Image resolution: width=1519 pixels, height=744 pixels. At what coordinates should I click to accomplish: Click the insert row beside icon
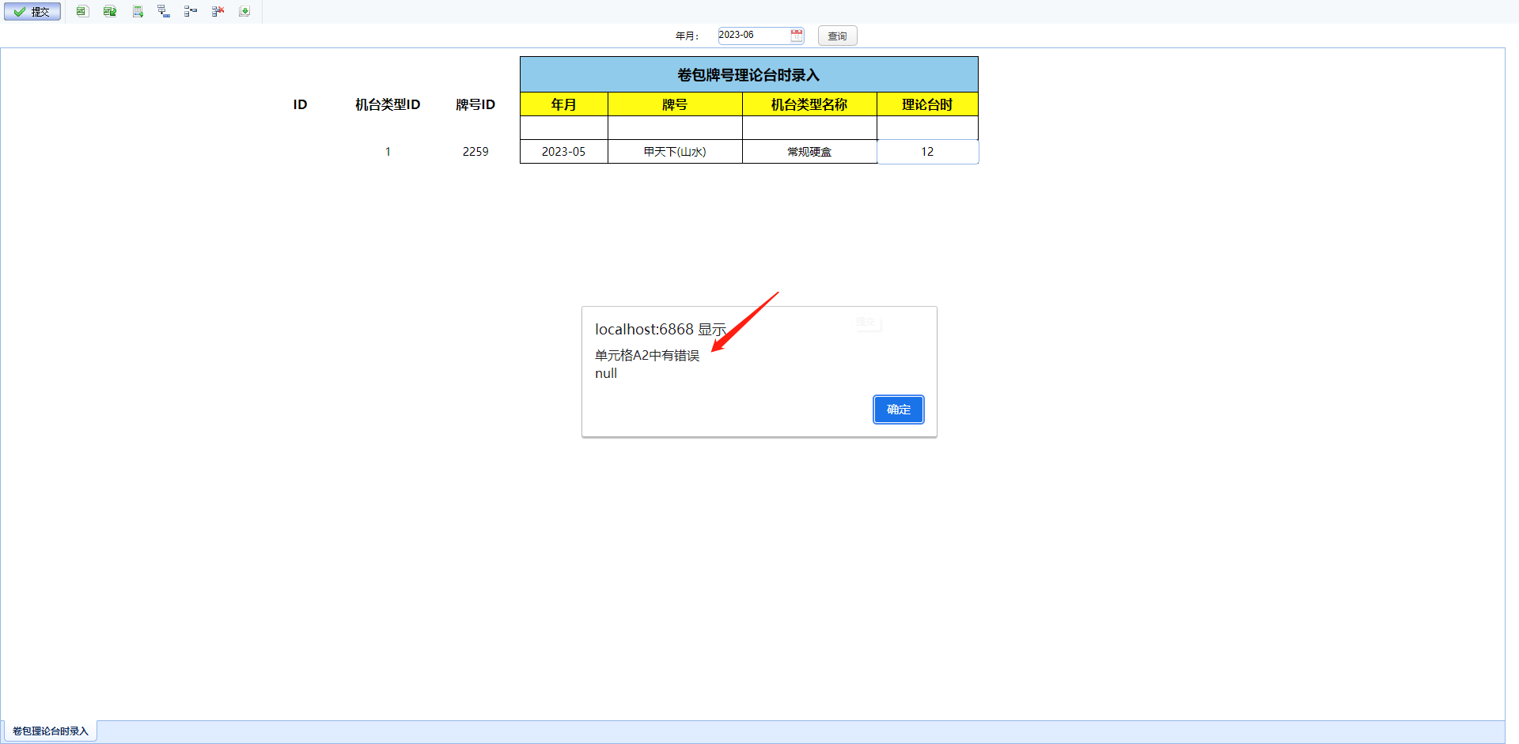tap(191, 11)
